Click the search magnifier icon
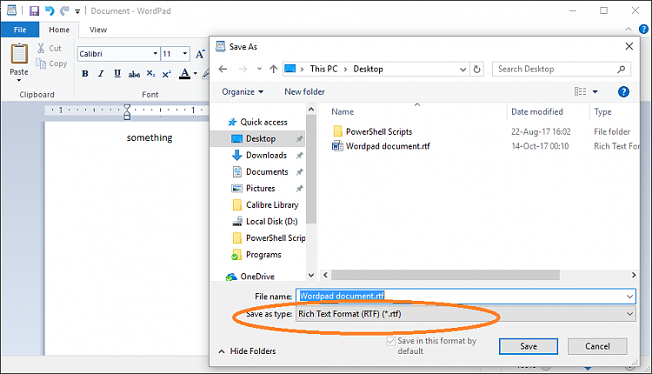Screen dimensions: 652x374 pos(622,69)
